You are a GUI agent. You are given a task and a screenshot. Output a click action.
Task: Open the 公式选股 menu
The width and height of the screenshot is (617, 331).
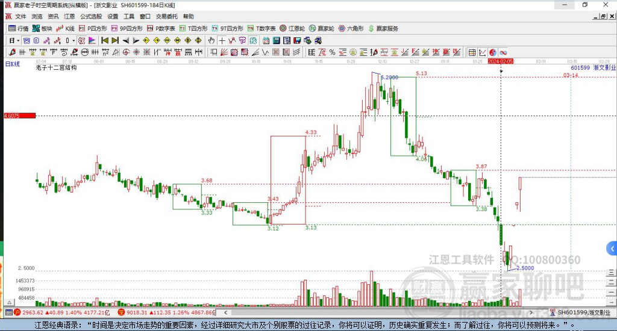(91, 16)
